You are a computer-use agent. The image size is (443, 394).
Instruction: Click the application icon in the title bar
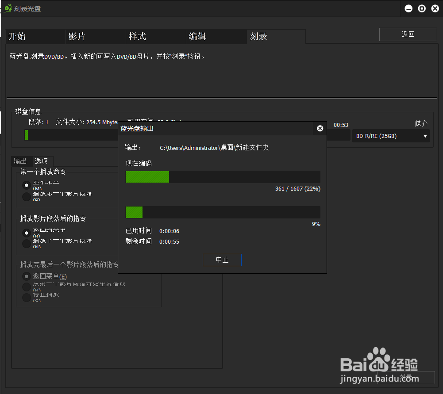7,8
